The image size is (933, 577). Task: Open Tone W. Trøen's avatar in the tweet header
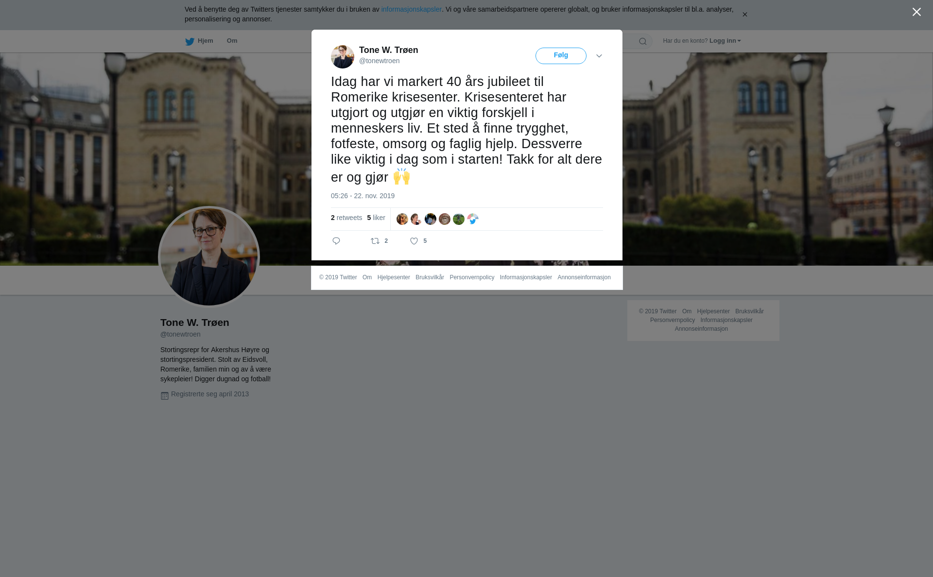[343, 57]
